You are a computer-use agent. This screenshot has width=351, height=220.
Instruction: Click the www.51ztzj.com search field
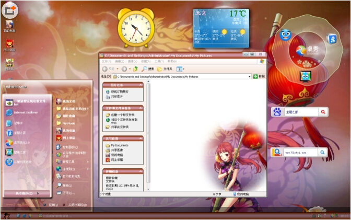pos(300,153)
